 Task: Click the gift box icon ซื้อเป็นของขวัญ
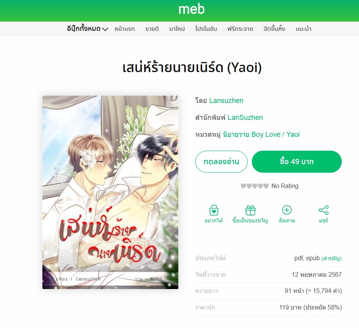coord(250,210)
